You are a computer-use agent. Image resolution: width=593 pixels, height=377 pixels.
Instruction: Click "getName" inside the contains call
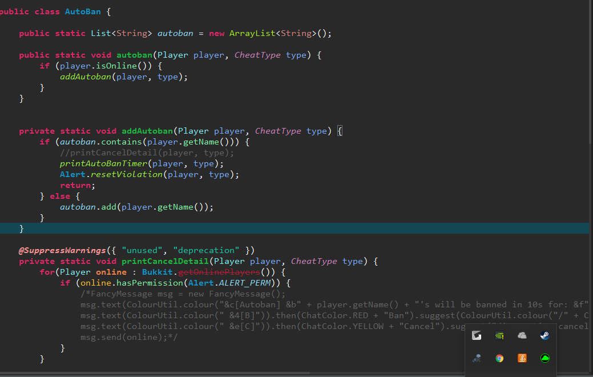click(201, 142)
